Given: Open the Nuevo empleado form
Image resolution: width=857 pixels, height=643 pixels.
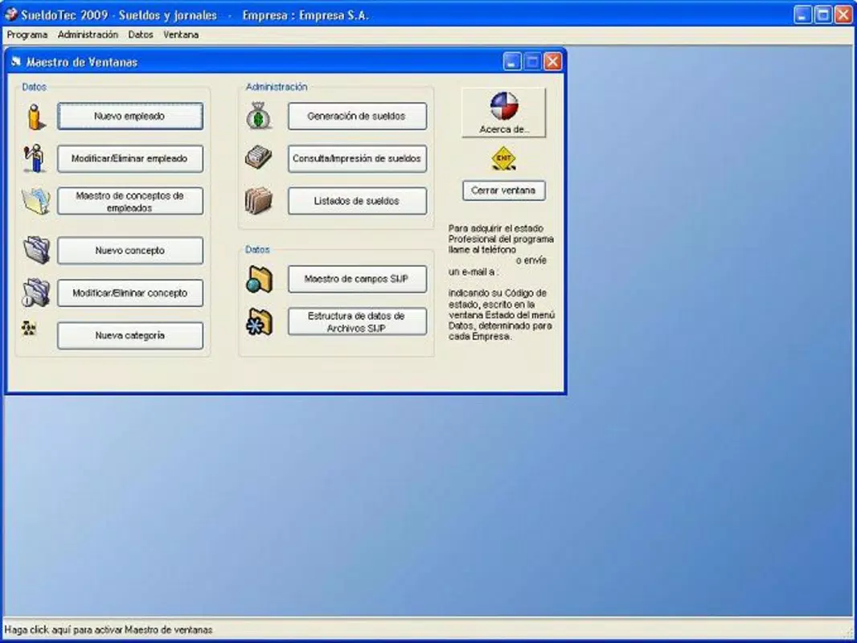Looking at the screenshot, I should point(130,117).
